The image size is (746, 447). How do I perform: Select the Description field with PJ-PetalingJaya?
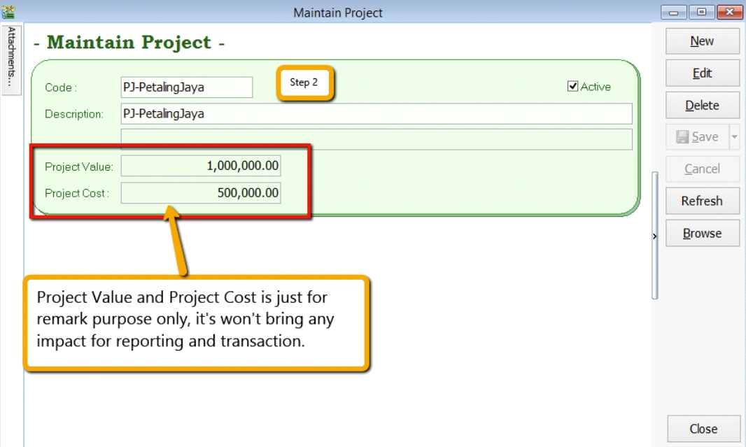tap(376, 113)
